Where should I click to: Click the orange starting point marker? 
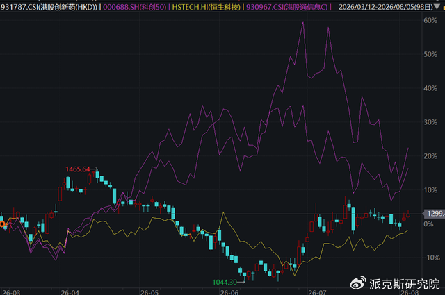(x=2, y=224)
